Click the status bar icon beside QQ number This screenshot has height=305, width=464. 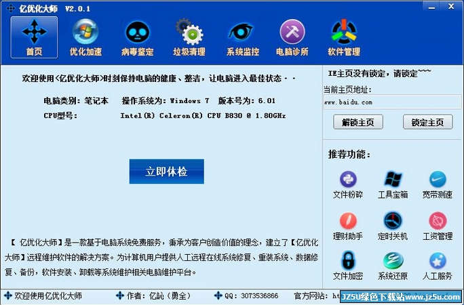(218, 296)
